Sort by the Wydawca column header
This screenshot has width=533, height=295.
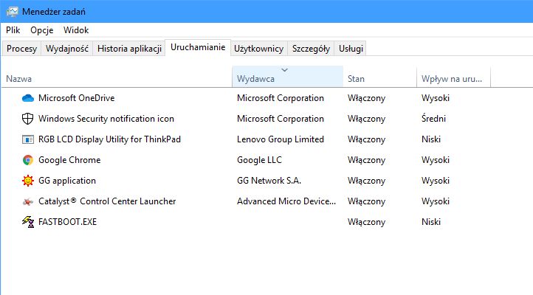[x=288, y=77]
